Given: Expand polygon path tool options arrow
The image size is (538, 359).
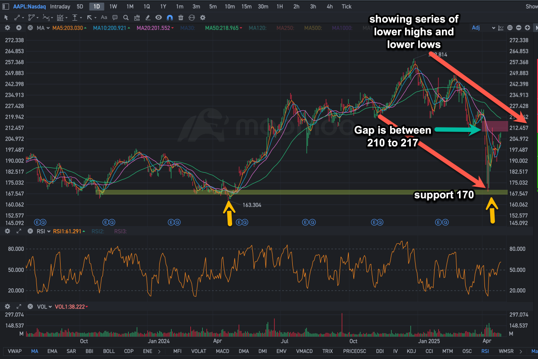Looking at the screenshot, I should click(x=38, y=18).
